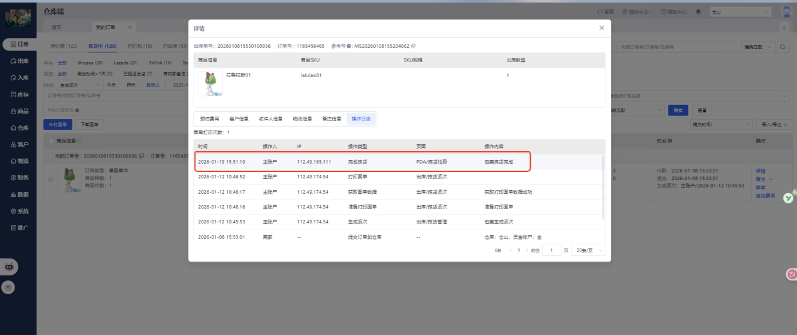Open 物流 in the left sidebar
Viewport: 797px width, 335px height.
click(19, 161)
